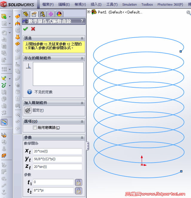Viewport: 191px width, 198px height.
Task: Switch to DisplayManager color sphere tab
Action: [x=59, y=14]
